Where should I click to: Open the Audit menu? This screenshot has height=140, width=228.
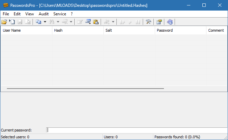pyautogui.click(x=43, y=14)
